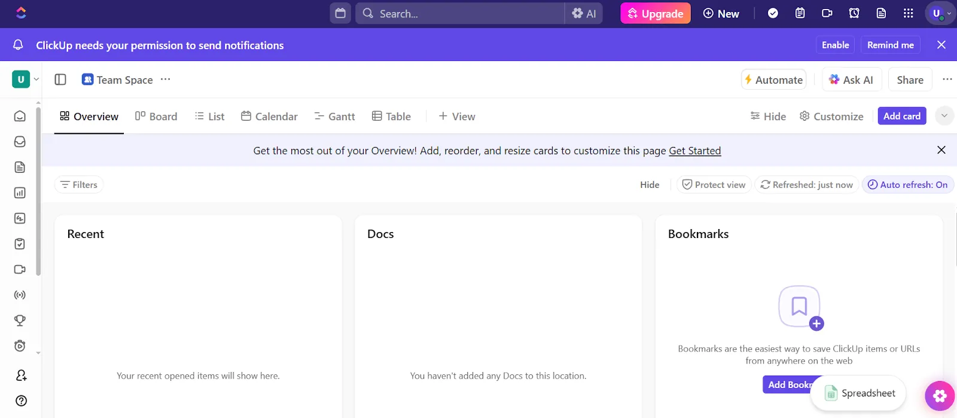Open Timesheets clock icon in sidebar
This screenshot has height=418, width=957.
click(x=20, y=346)
